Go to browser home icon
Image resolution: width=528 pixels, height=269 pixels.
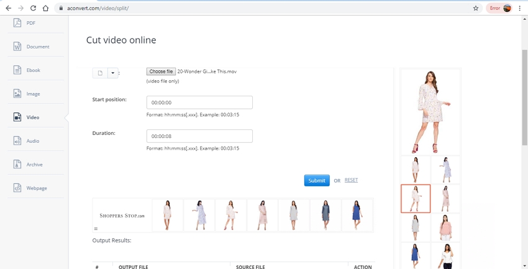[x=46, y=8]
